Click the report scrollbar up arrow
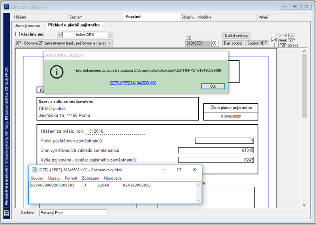This screenshot has height=225, width=316. pyautogui.click(x=304, y=51)
